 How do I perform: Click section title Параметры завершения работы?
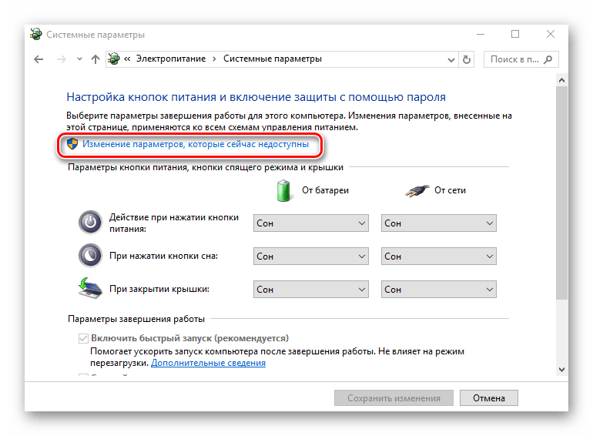(136, 319)
